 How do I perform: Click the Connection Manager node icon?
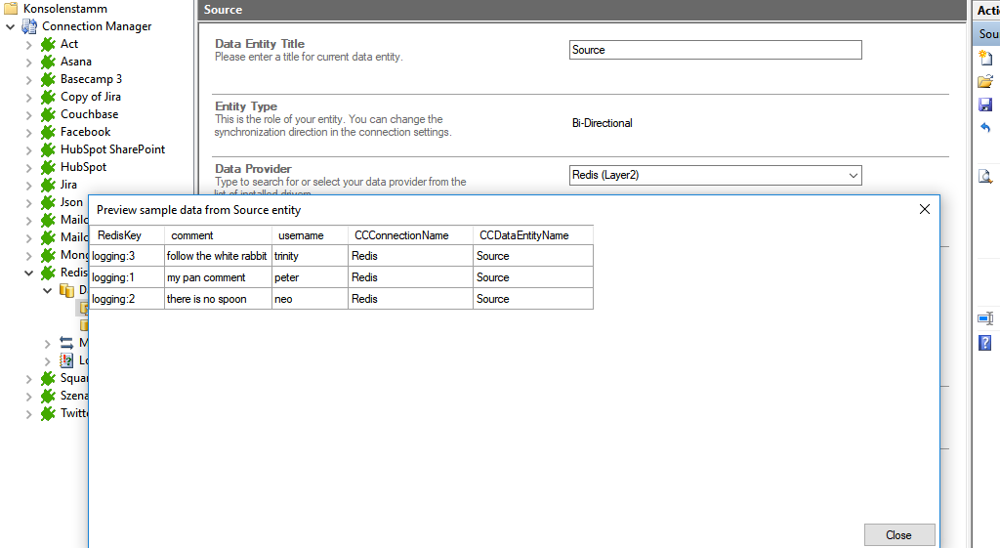point(28,26)
